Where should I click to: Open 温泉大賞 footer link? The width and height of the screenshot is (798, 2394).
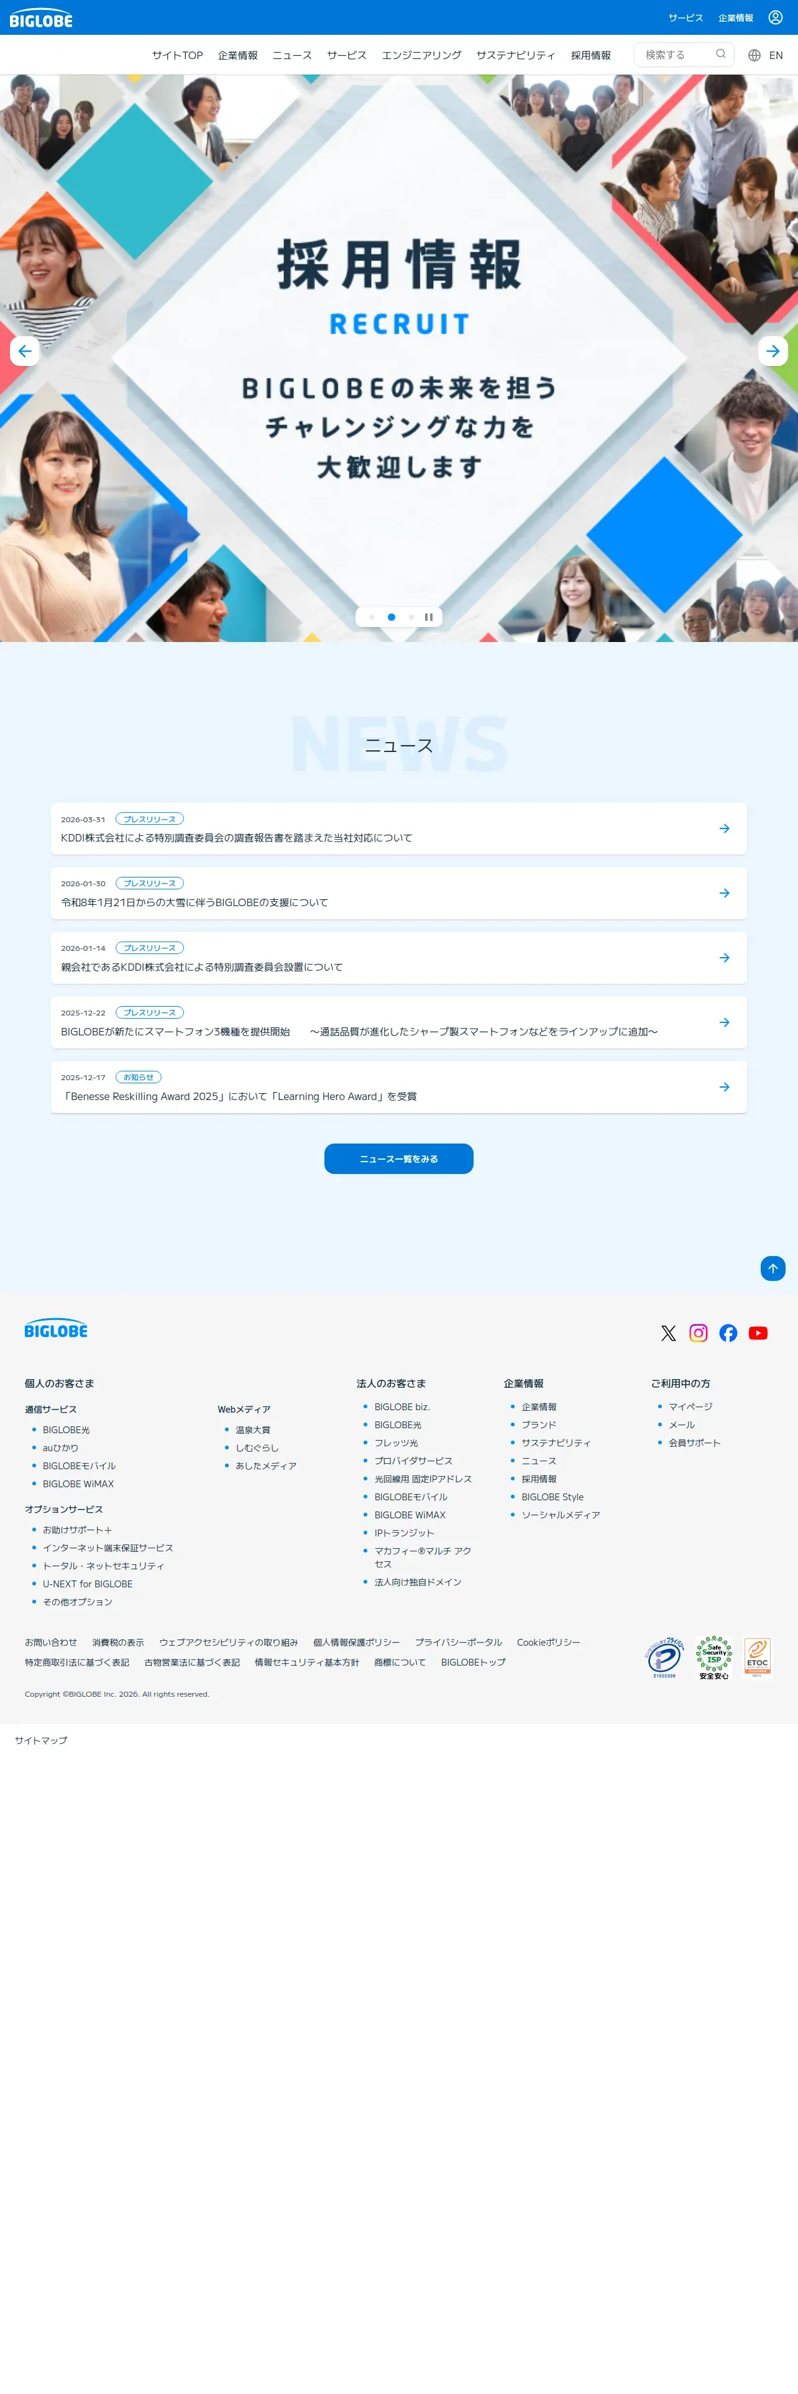[253, 1429]
